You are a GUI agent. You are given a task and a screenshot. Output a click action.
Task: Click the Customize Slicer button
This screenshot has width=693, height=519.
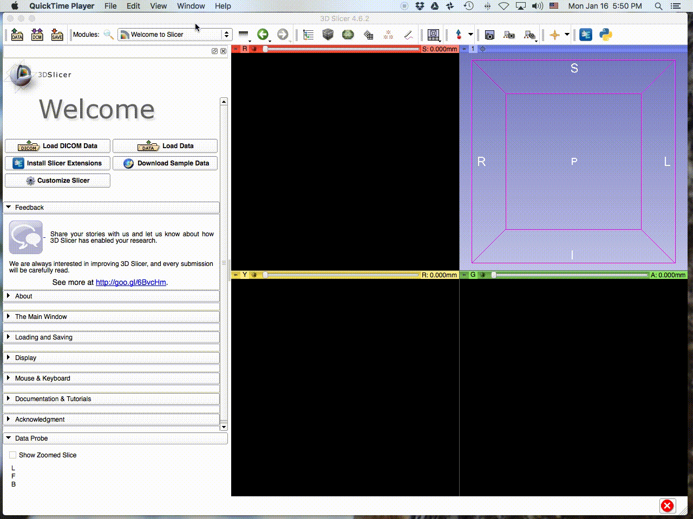click(x=57, y=181)
